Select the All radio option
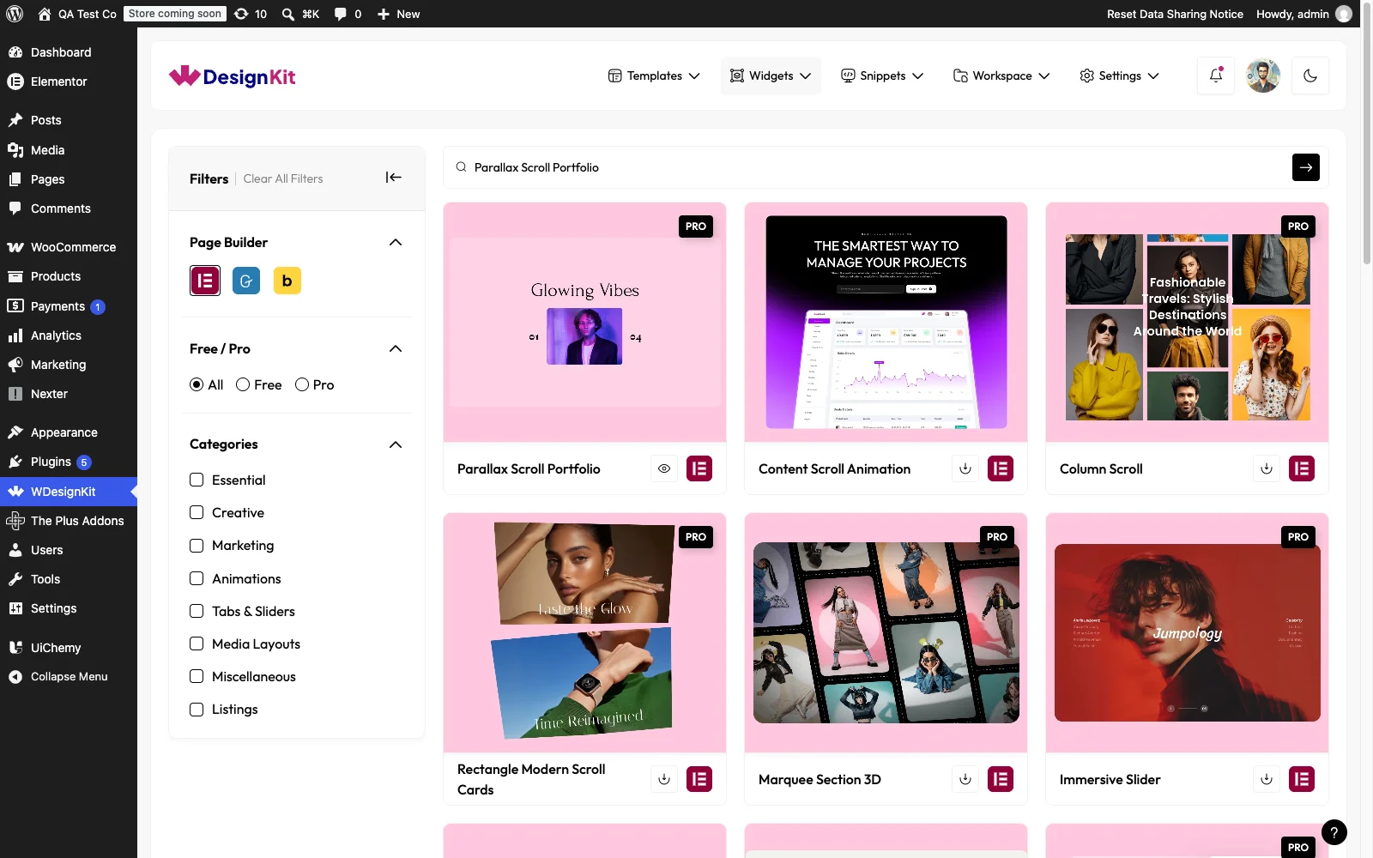 tap(197, 384)
